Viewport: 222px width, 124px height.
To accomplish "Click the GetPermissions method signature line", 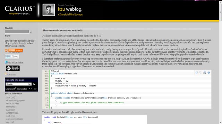I will [98, 98].
